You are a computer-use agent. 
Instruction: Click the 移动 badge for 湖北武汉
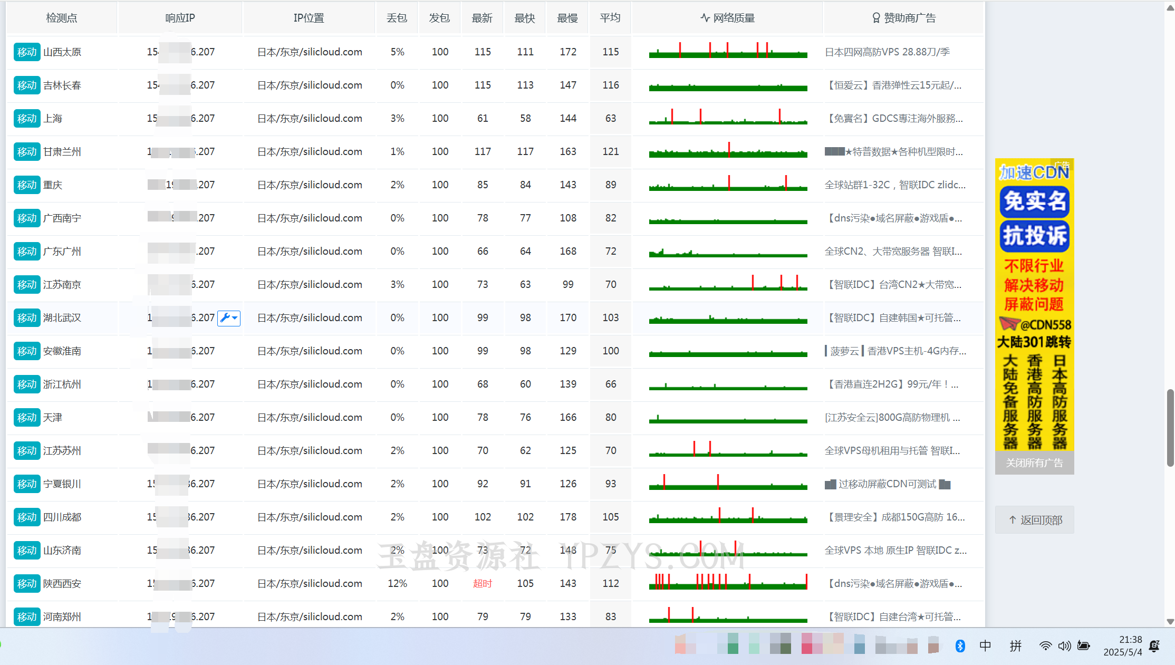[x=27, y=318]
